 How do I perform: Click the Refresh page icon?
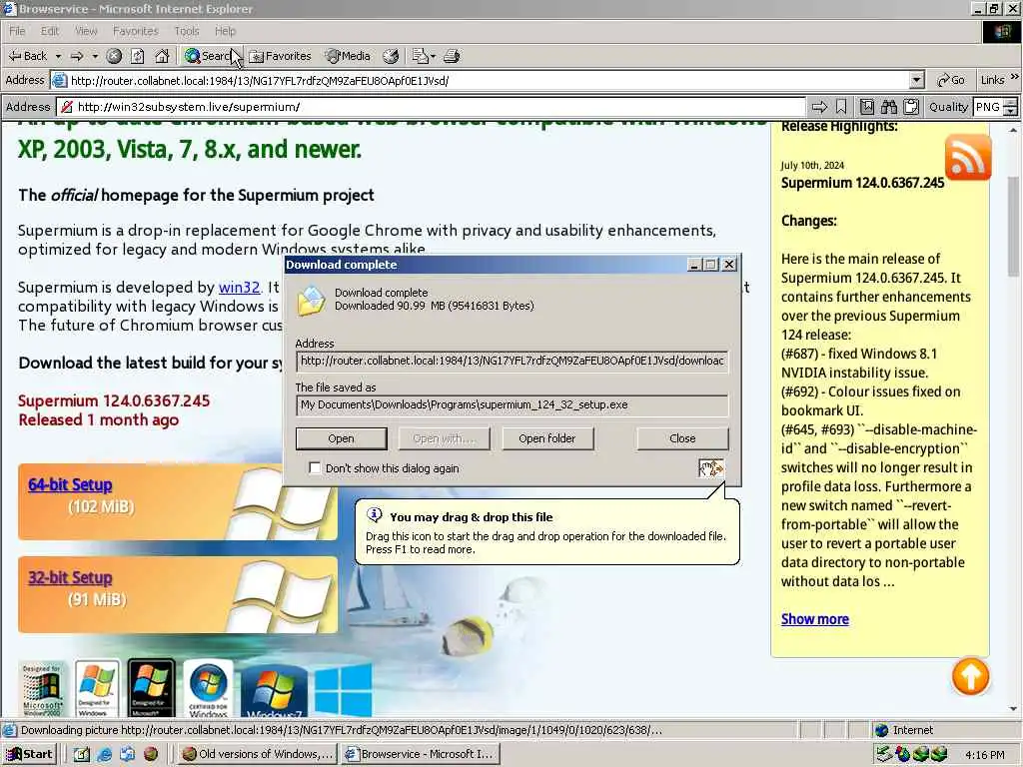138,56
